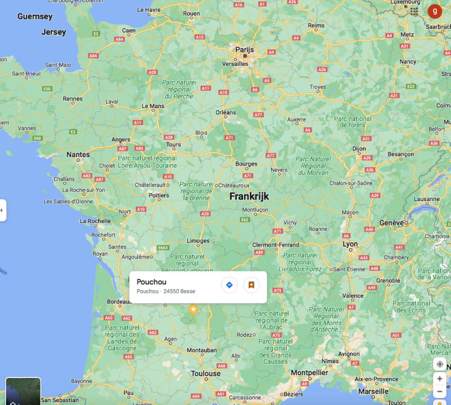Click the Avignon city label
451x405 pixels.
pyautogui.click(x=349, y=354)
